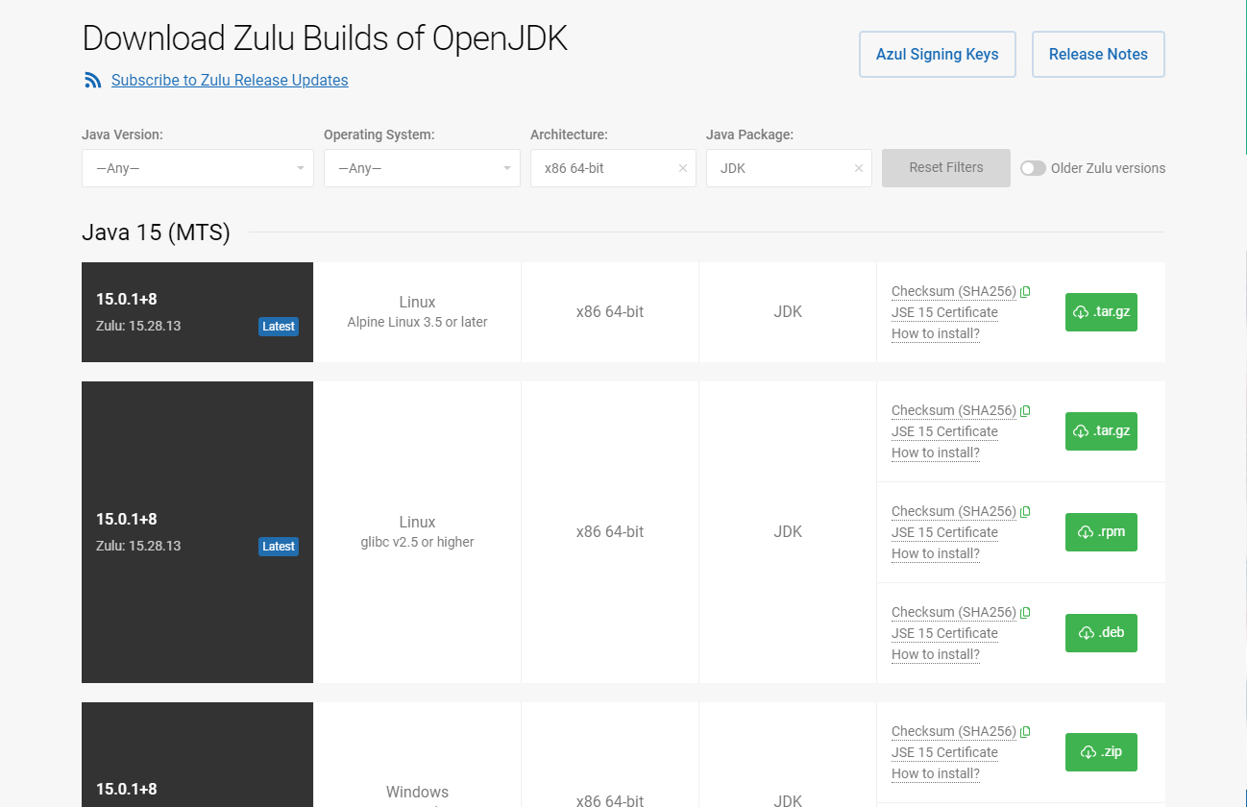Open Checksum (SHA256) link for .rpm
Image resolution: width=1247 pixels, height=807 pixels.
954,511
